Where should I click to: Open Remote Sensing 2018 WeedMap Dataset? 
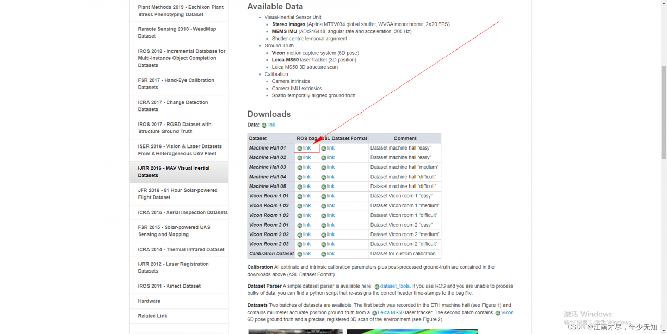coord(179,33)
